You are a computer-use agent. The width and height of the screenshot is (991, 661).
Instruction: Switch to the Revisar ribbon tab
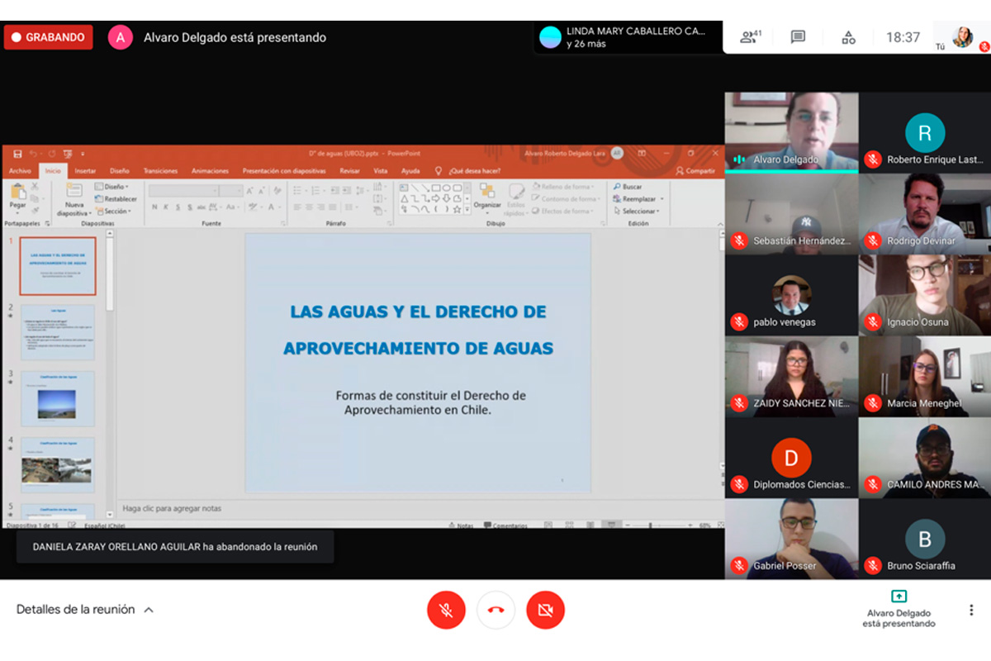[x=350, y=171]
